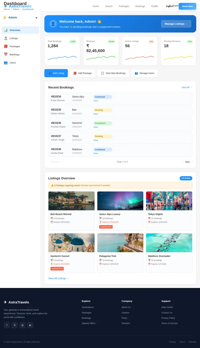Open the Swiss Alps Luxury listing image
This screenshot has height=348, width=200.
click(120, 201)
